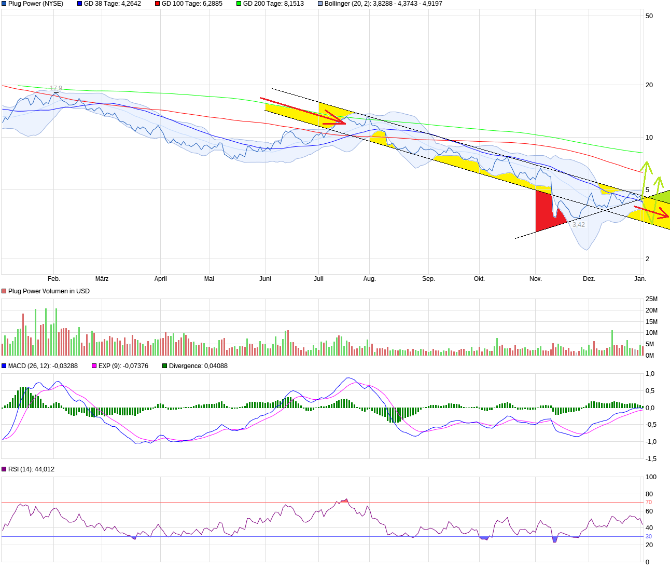Click the 3,42 low price label
This screenshot has height=569, width=670.
(578, 225)
